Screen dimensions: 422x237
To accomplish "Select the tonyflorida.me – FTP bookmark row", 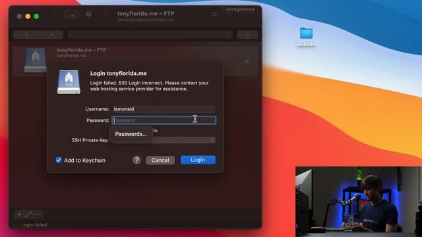I will click(x=135, y=61).
